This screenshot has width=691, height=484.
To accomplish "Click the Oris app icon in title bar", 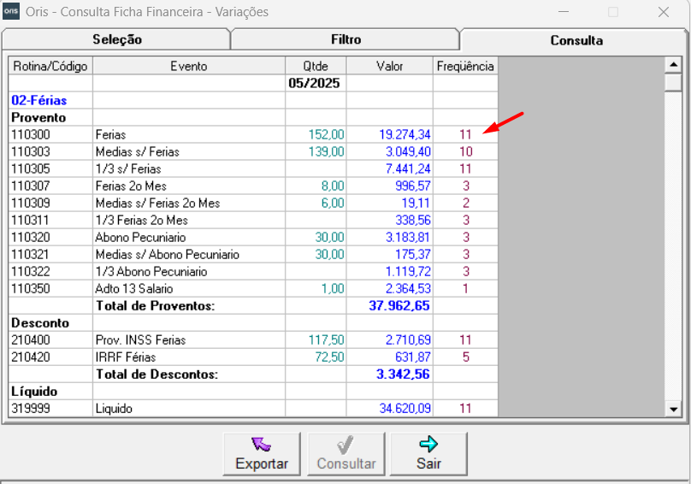I will pos(11,11).
